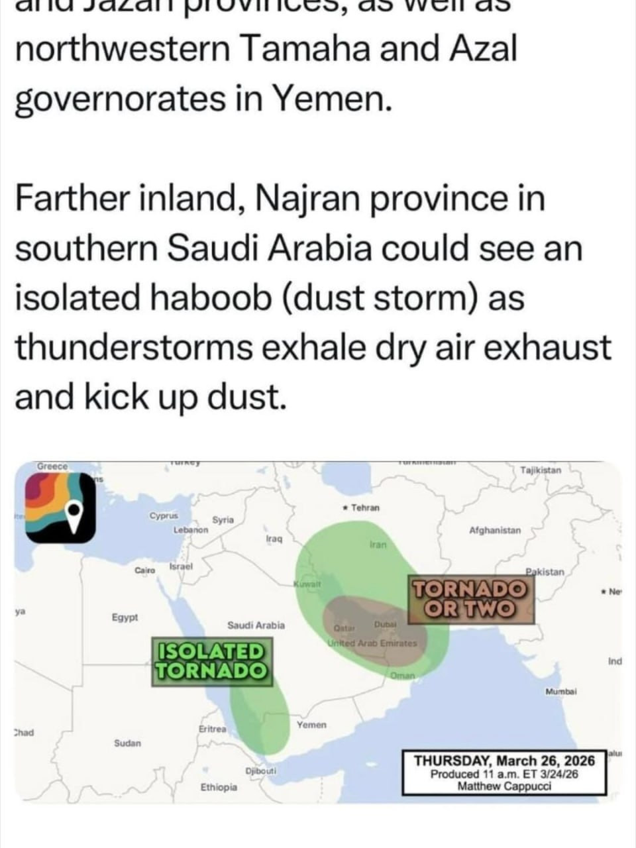This screenshot has width=636, height=848.
Task: Tap the Sudan country label
Action: 127,743
